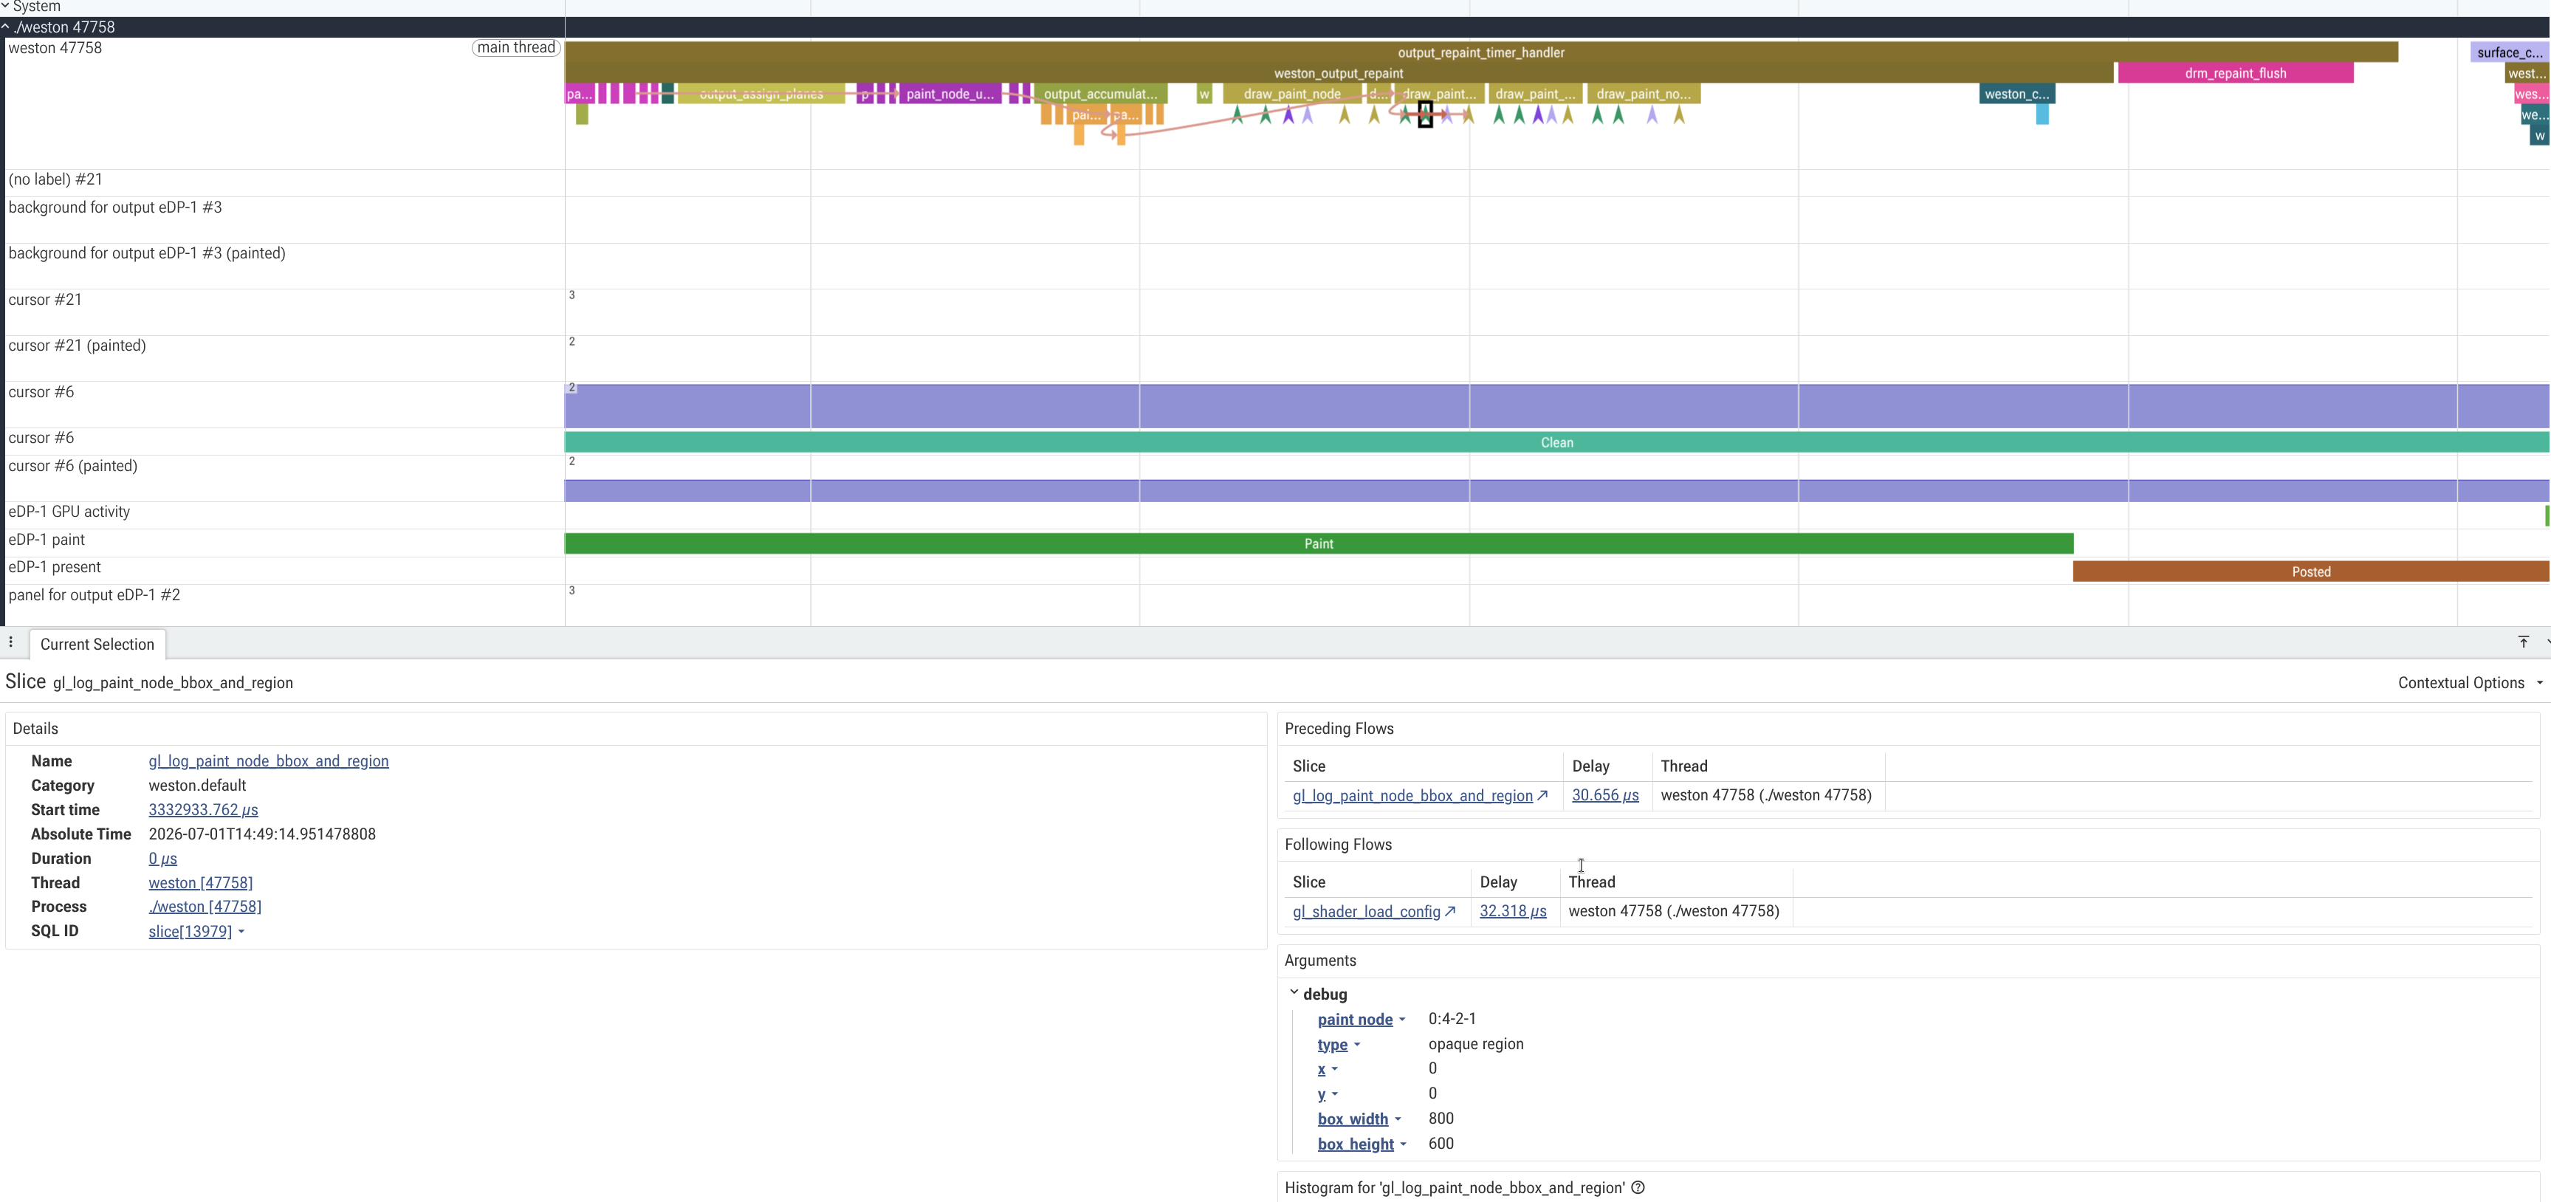2551x1202 pixels.
Task: Select the output_accumulat... slice
Action: (1100, 94)
